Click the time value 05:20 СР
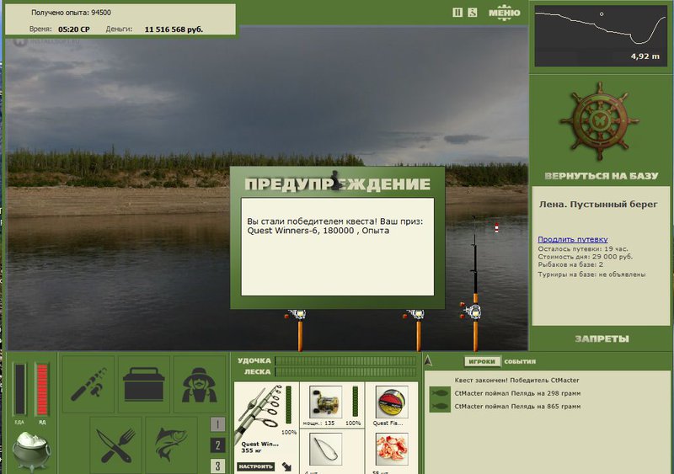This screenshot has height=474, width=674. click(74, 29)
